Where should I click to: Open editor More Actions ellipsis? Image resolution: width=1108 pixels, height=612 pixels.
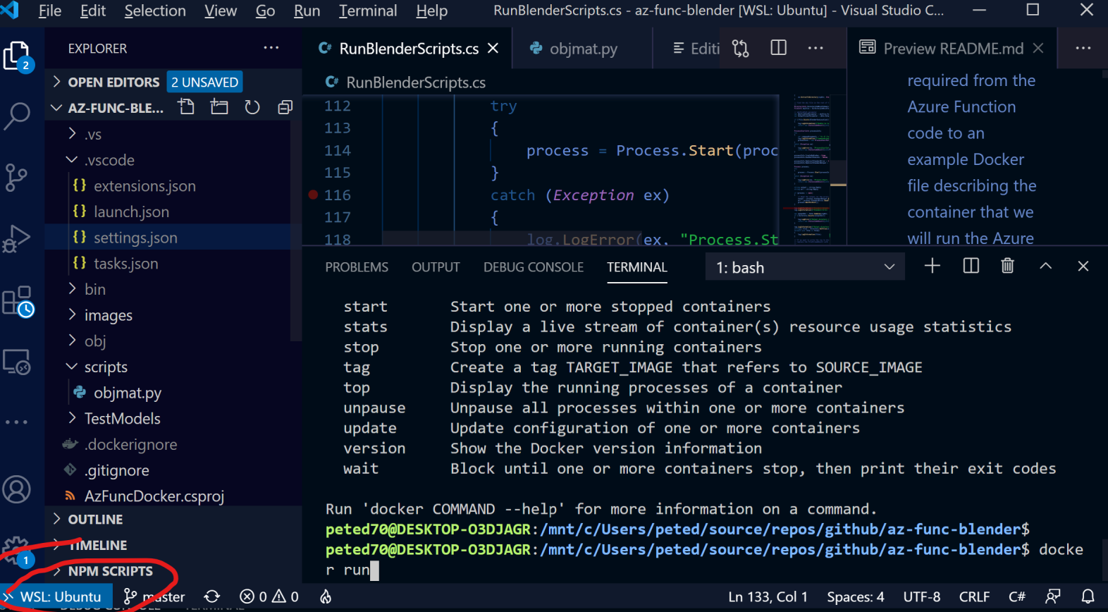[815, 48]
